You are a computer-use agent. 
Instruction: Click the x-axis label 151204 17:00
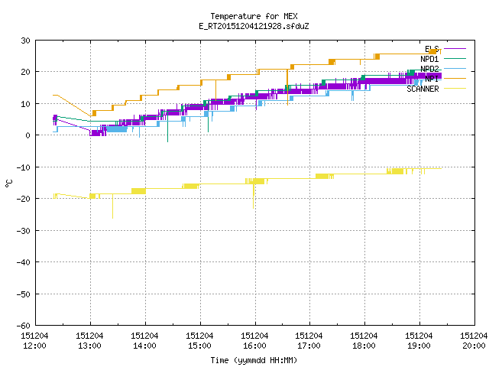pos(309,340)
